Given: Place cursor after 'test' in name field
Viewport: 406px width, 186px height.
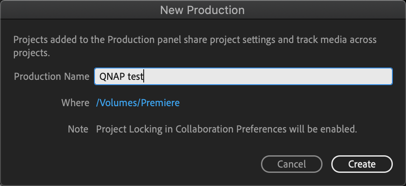Looking at the screenshot, I should (x=145, y=76).
